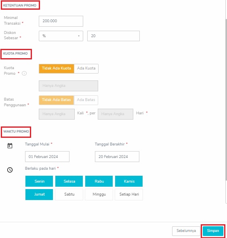Click the clock icon beside Berlaku pada hari

[10, 170]
